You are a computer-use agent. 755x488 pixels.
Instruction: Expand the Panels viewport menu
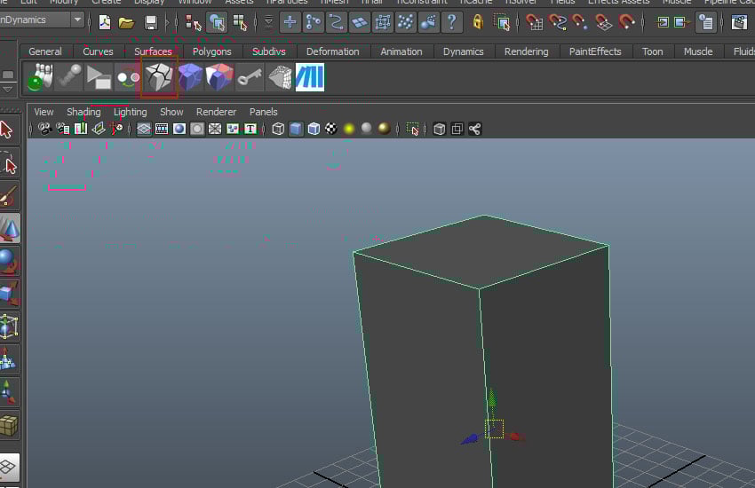[263, 112]
